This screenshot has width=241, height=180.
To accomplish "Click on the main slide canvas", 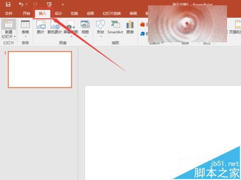I will pos(163,133).
